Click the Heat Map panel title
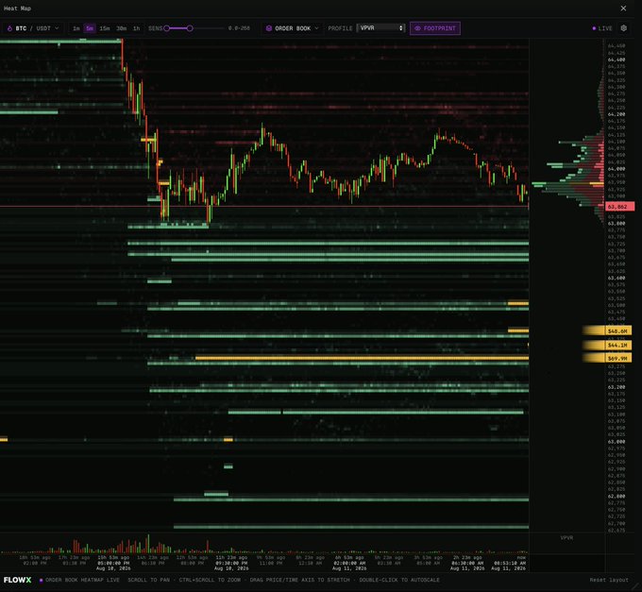Viewport: 642px width, 592px height. (x=17, y=8)
